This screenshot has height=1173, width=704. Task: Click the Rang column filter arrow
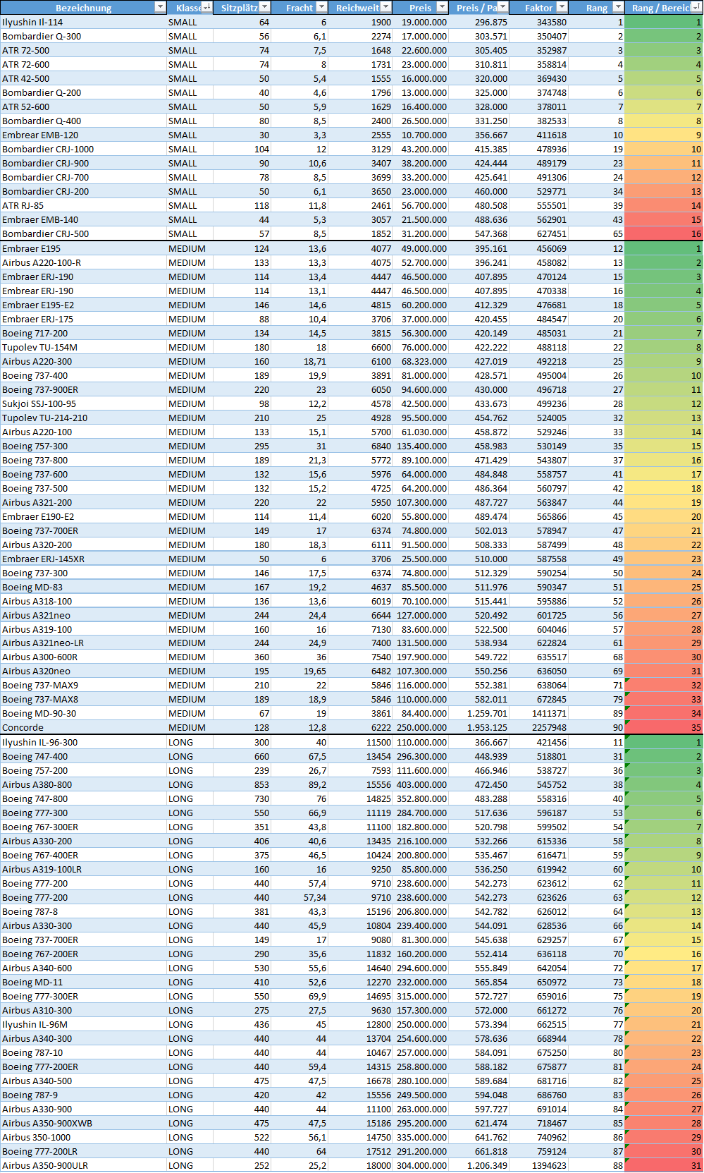[618, 7]
